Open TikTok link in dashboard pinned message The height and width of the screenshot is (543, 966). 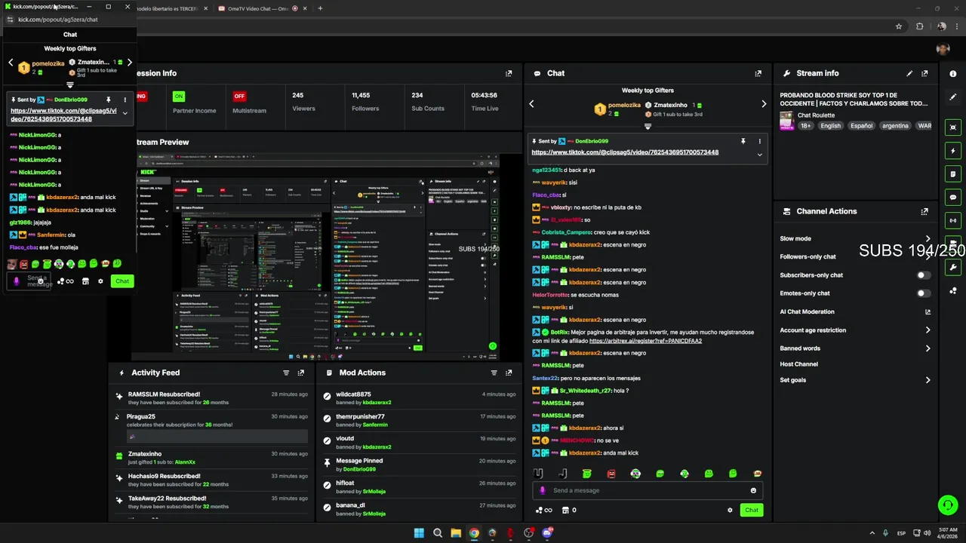(x=625, y=152)
